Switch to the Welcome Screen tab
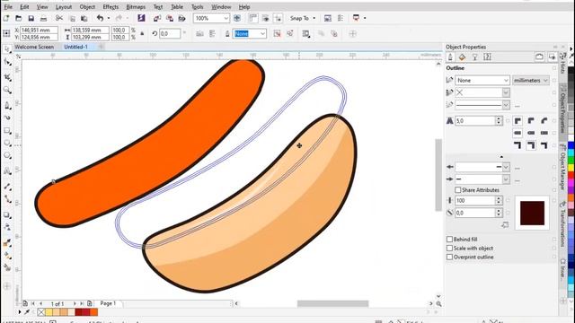This screenshot has width=575, height=323. tap(34, 47)
